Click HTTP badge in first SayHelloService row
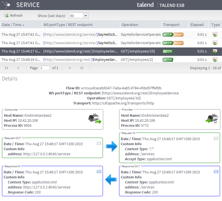 click(x=168, y=35)
